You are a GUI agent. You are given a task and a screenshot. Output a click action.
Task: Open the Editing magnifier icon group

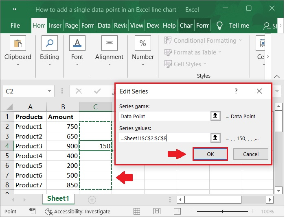click(x=49, y=43)
